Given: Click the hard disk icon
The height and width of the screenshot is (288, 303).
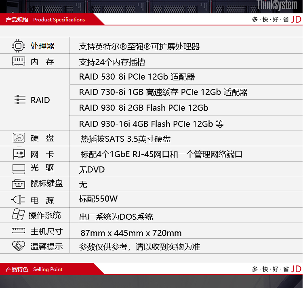Looking at the screenshot, I should [19, 138].
